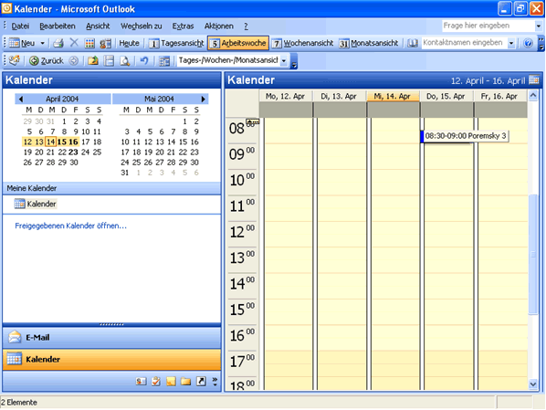Click the Kontaktnamen eingeben search field

point(465,43)
